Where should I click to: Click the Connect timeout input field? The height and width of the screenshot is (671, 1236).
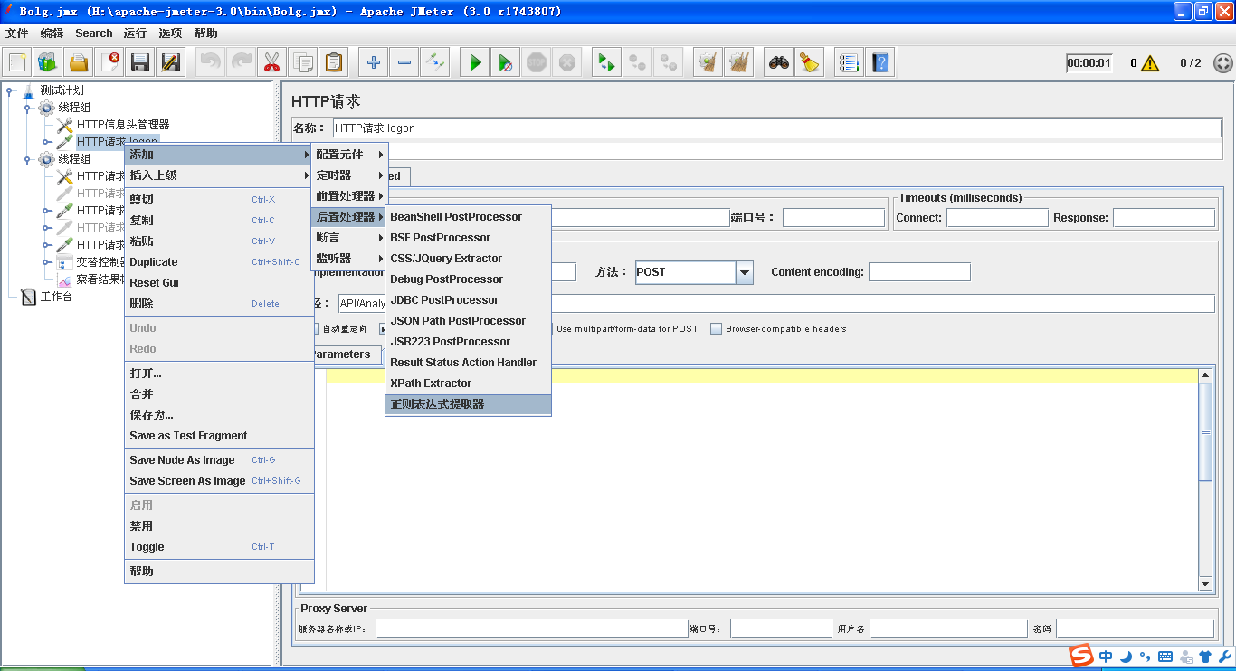click(997, 218)
